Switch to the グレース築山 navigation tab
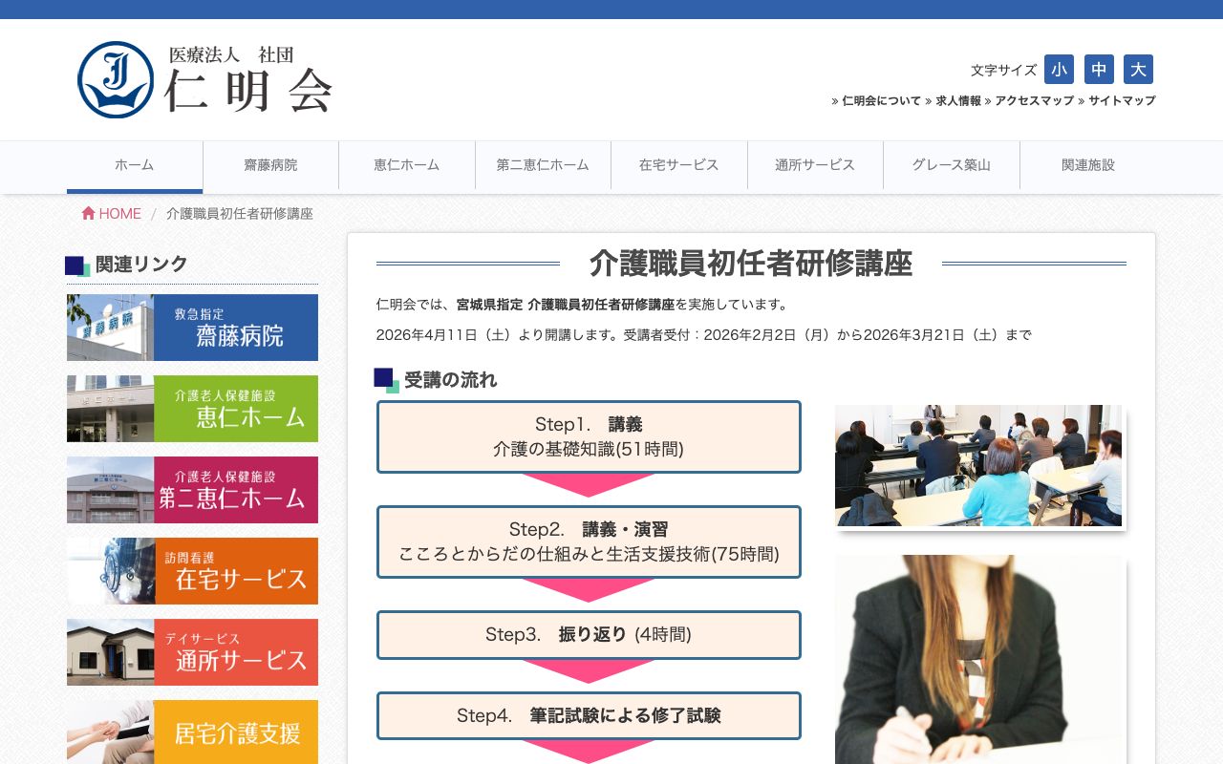Image resolution: width=1223 pixels, height=764 pixels. click(952, 165)
